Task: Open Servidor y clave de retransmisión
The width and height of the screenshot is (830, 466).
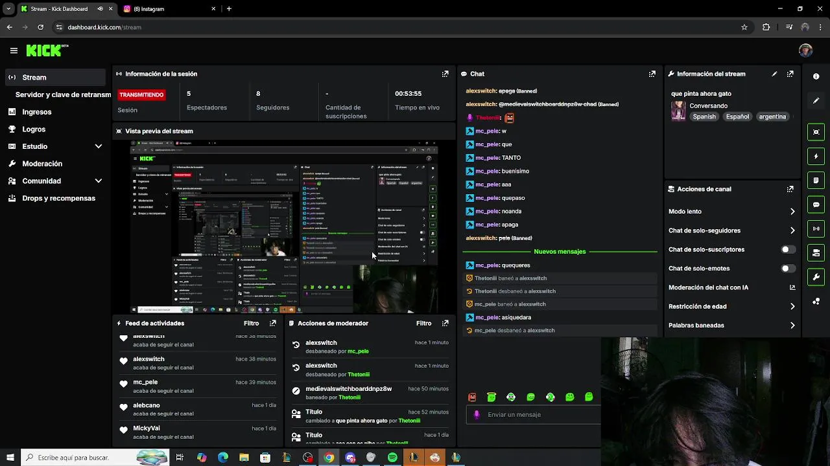Action: pos(63,94)
